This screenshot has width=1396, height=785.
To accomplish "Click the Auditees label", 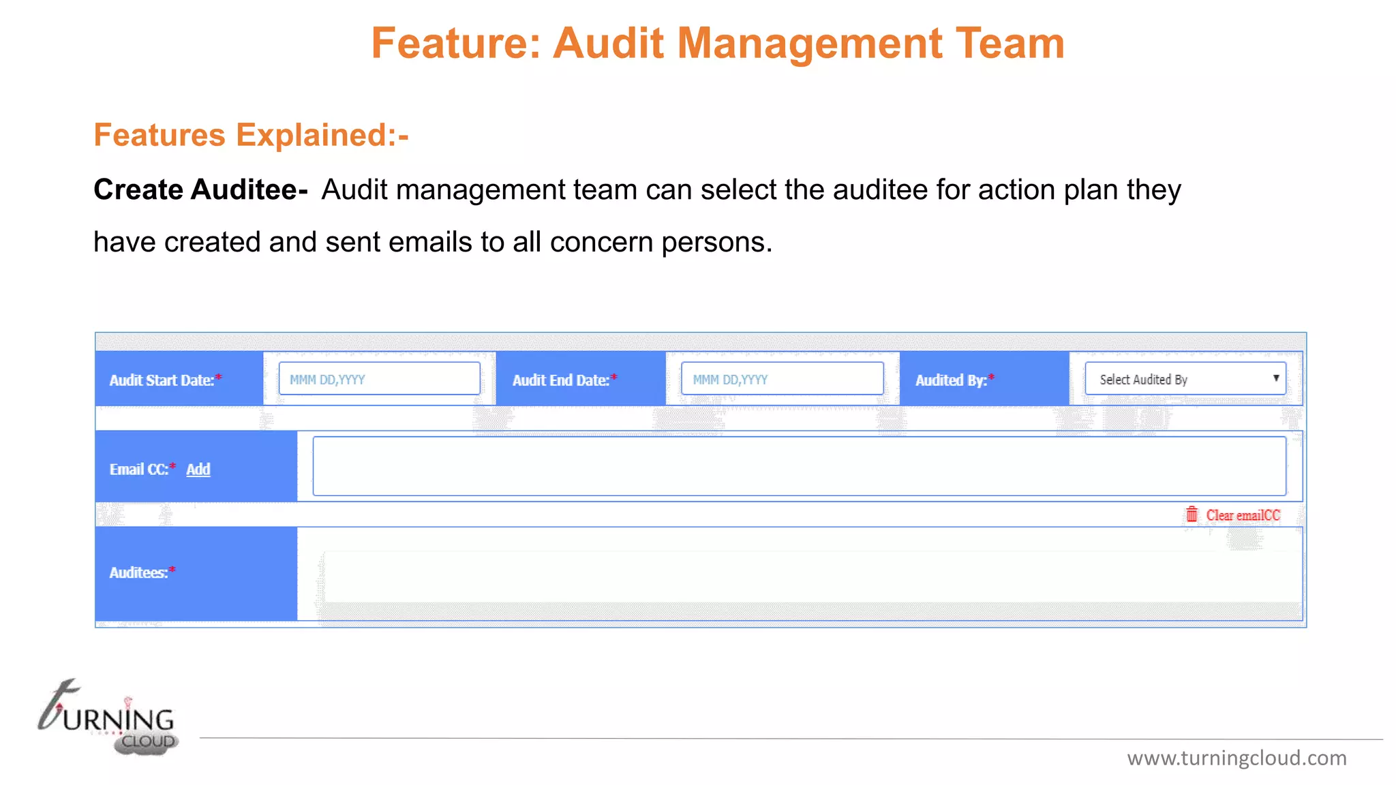I will coord(142,572).
